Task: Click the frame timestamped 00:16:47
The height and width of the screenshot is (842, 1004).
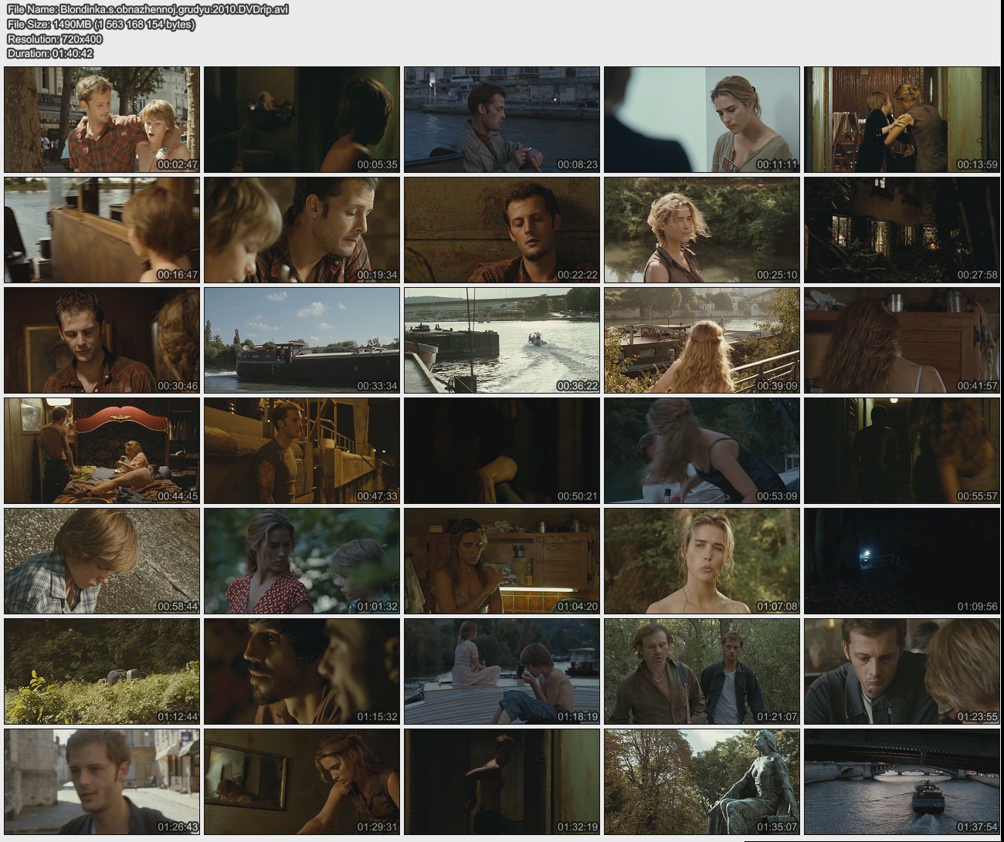Action: pos(102,230)
